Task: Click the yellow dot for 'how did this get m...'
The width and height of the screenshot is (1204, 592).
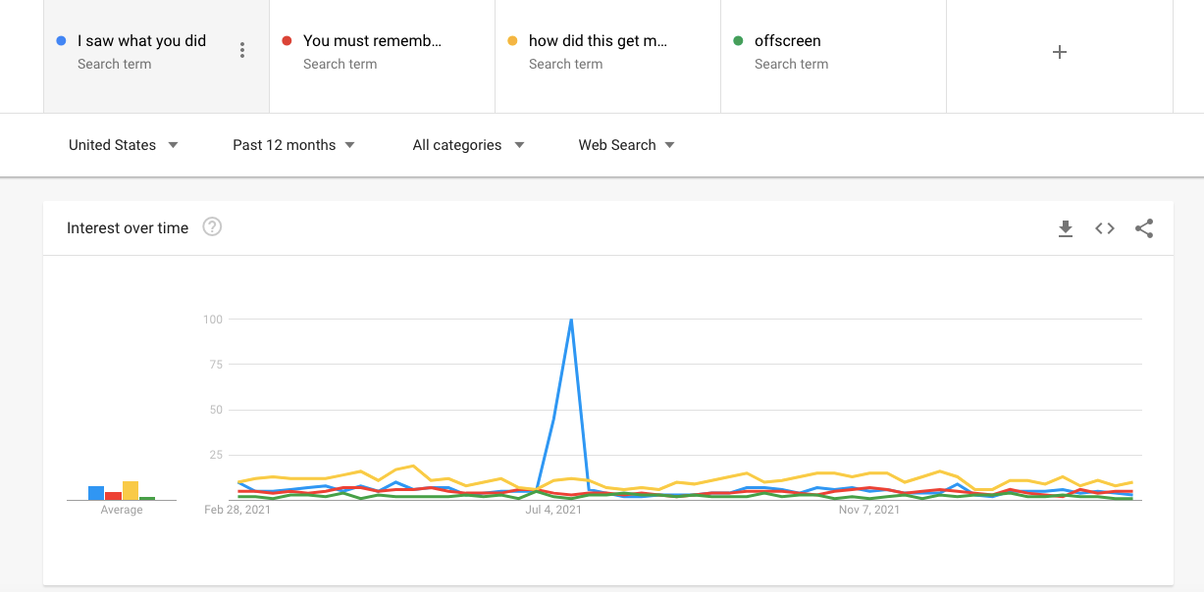Action: pyautogui.click(x=511, y=40)
